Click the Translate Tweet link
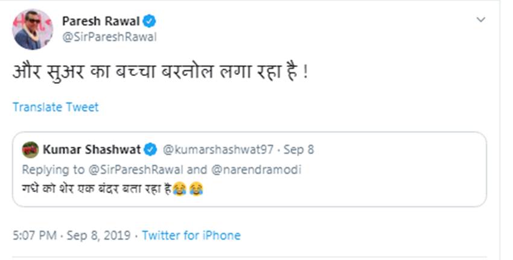Viewport: 513px width, 260px height. pyautogui.click(x=56, y=107)
